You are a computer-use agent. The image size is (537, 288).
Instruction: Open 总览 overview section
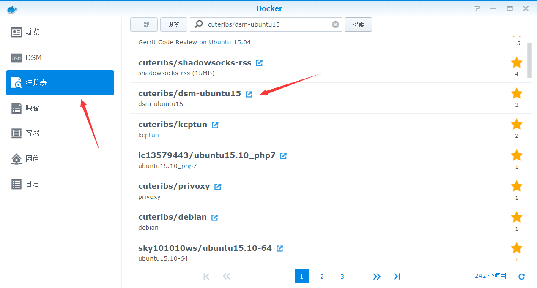coord(60,32)
